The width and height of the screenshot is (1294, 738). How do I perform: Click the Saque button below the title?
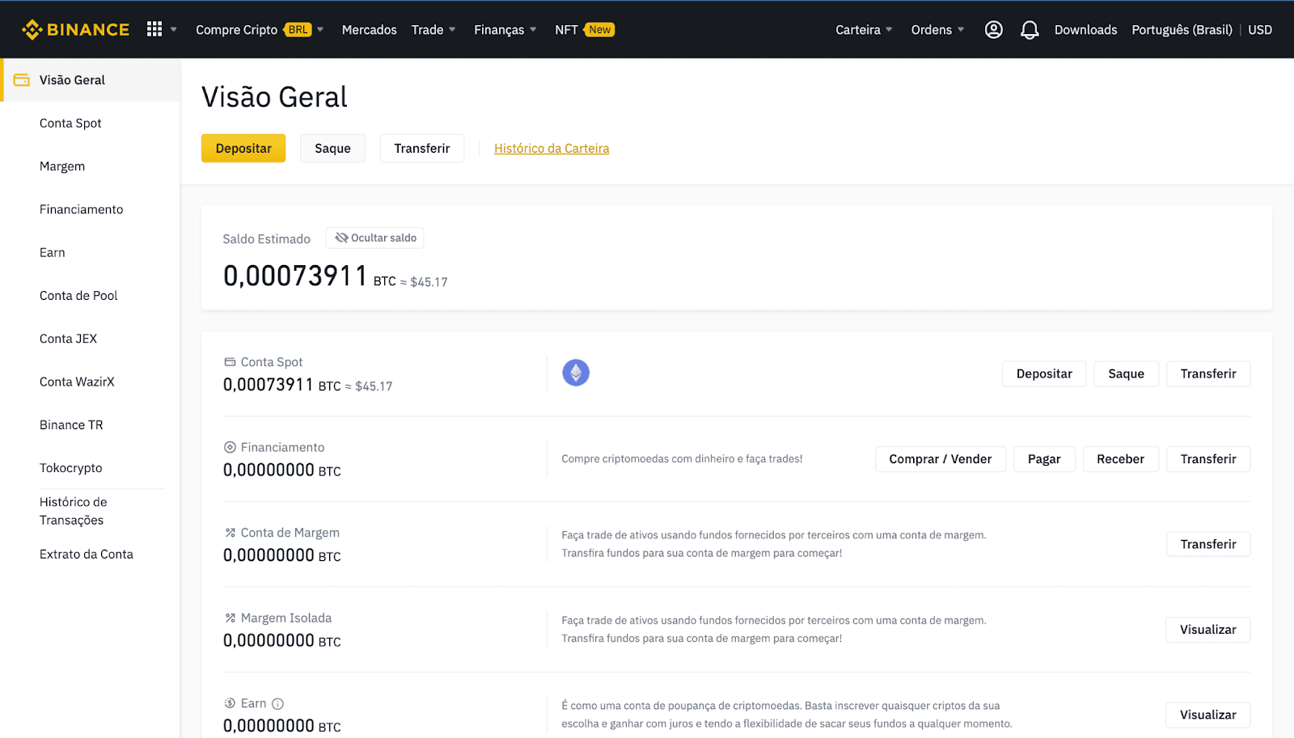click(332, 149)
